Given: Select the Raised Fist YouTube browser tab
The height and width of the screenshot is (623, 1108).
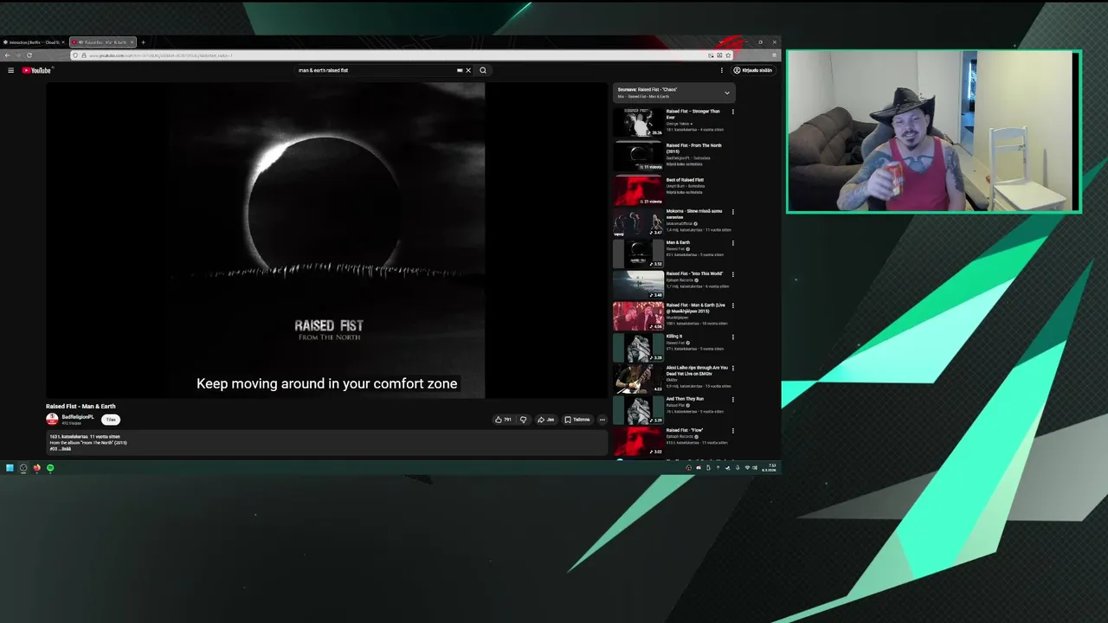Looking at the screenshot, I should pos(103,42).
